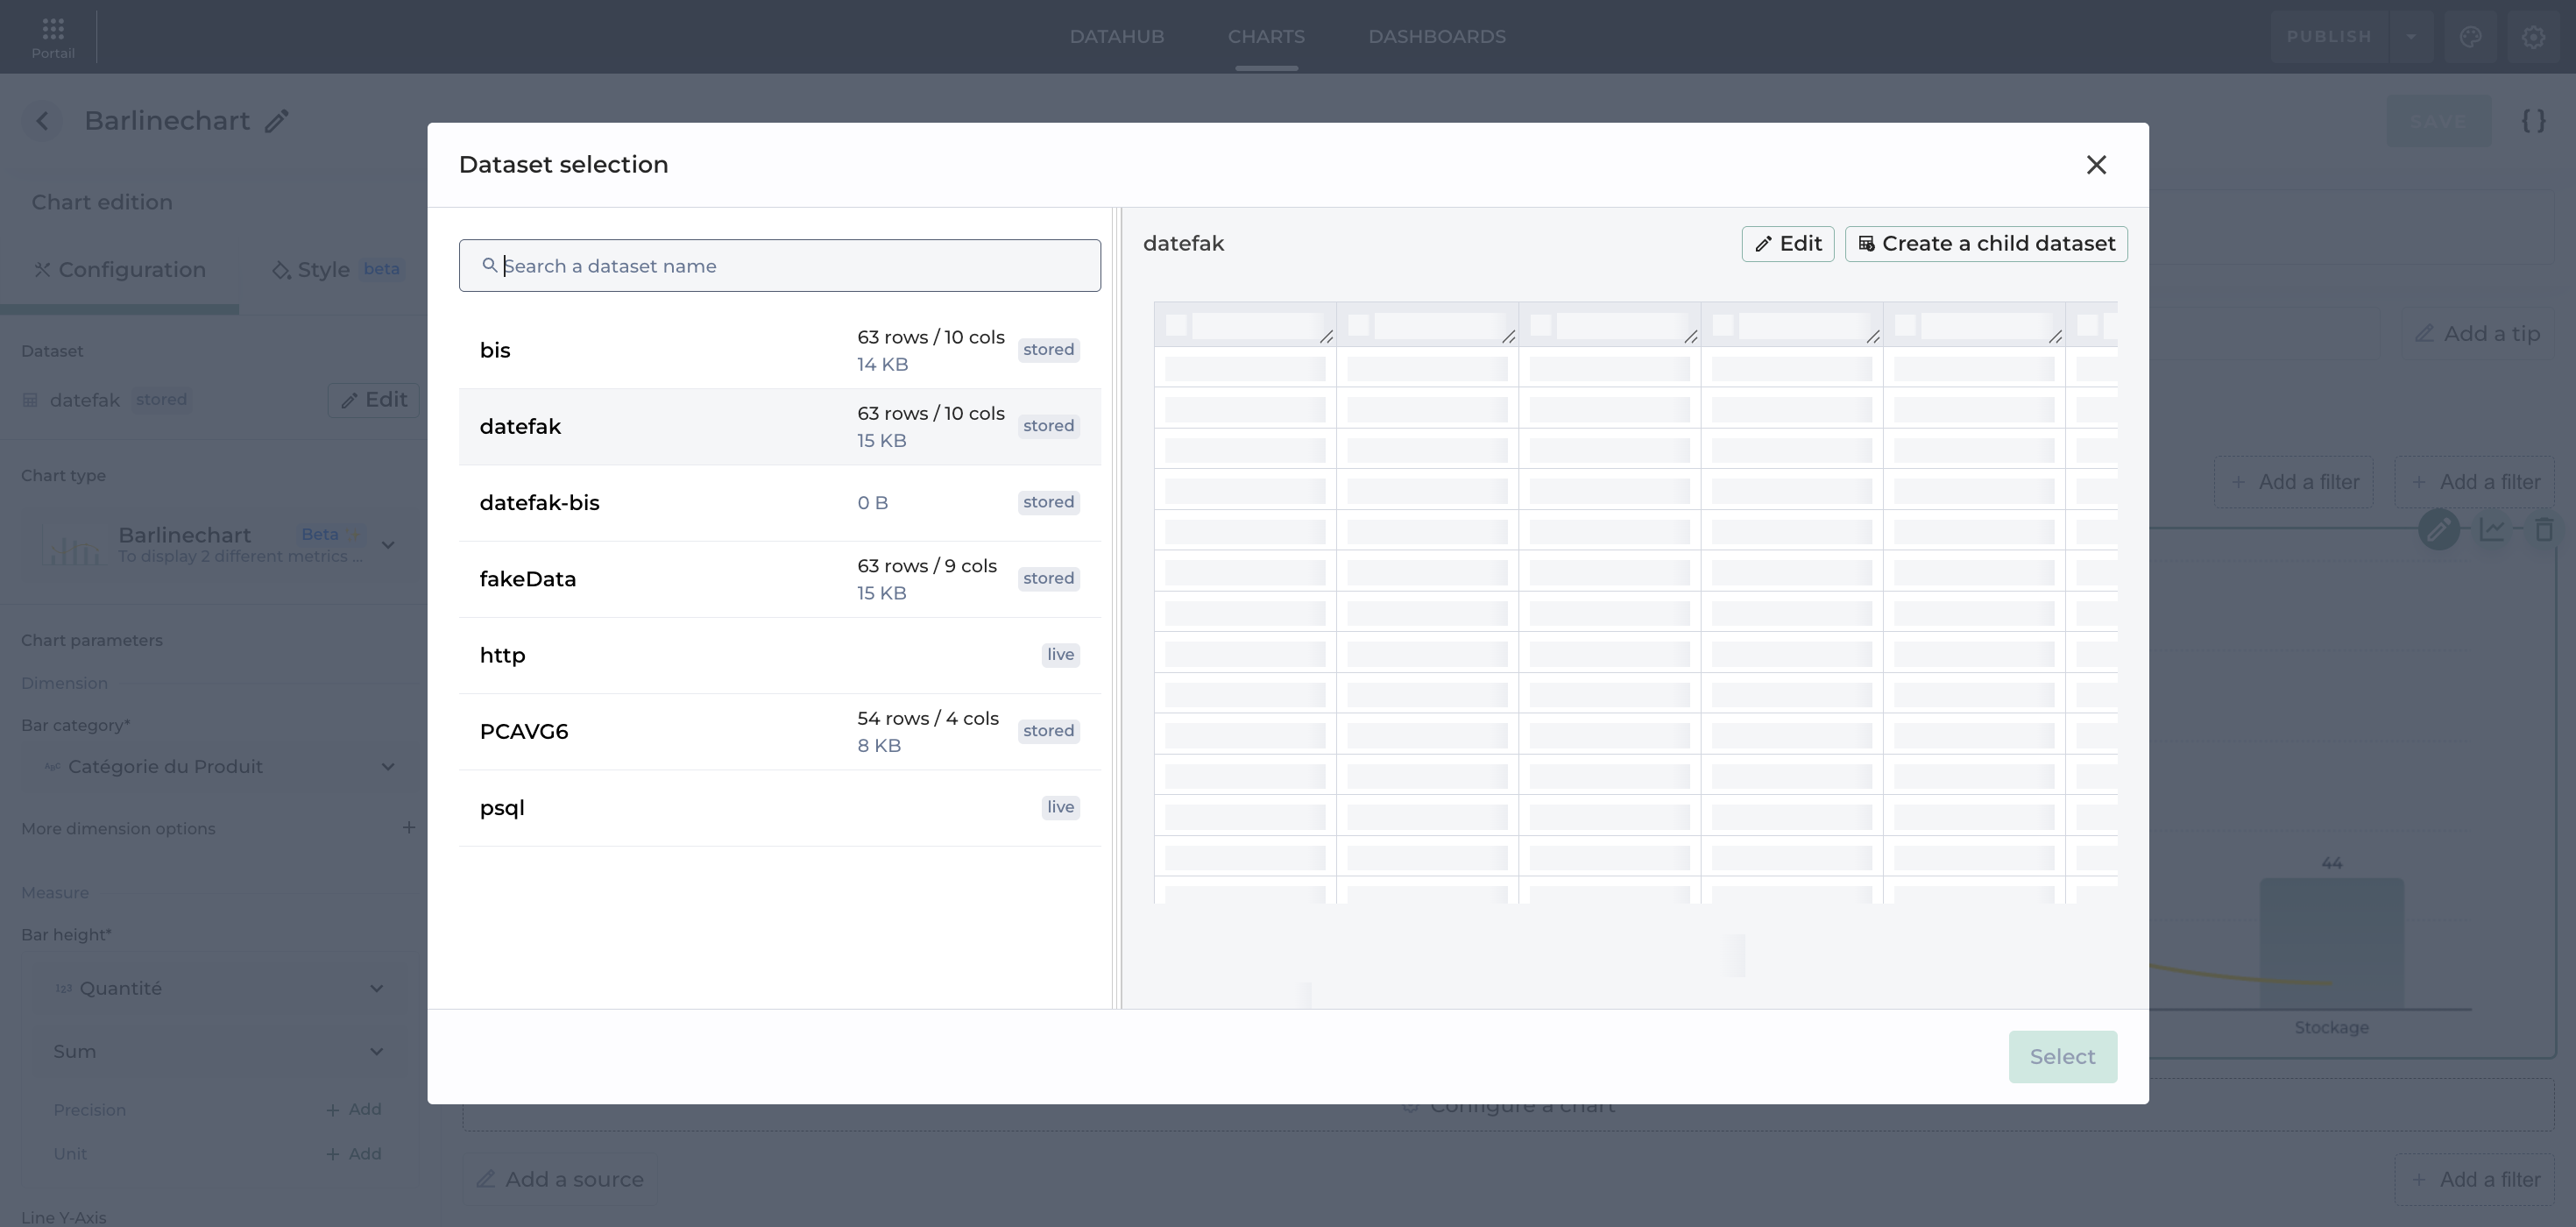Open the PUBLISH dropdown arrow
This screenshot has height=1227, width=2576.
[x=2411, y=37]
